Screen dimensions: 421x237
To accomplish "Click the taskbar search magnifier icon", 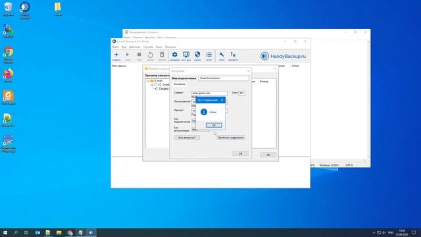I will (x=16, y=232).
